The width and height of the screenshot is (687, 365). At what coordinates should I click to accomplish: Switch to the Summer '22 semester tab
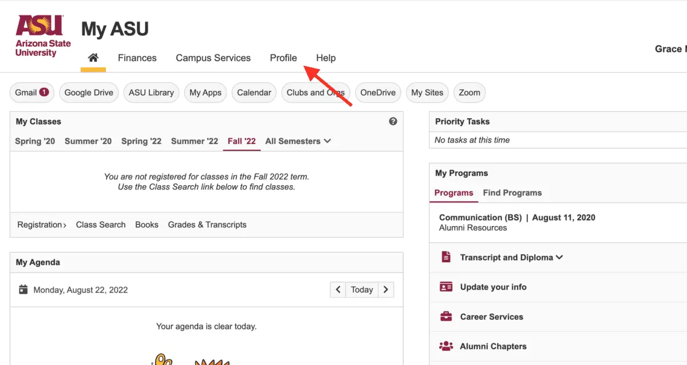tap(194, 141)
